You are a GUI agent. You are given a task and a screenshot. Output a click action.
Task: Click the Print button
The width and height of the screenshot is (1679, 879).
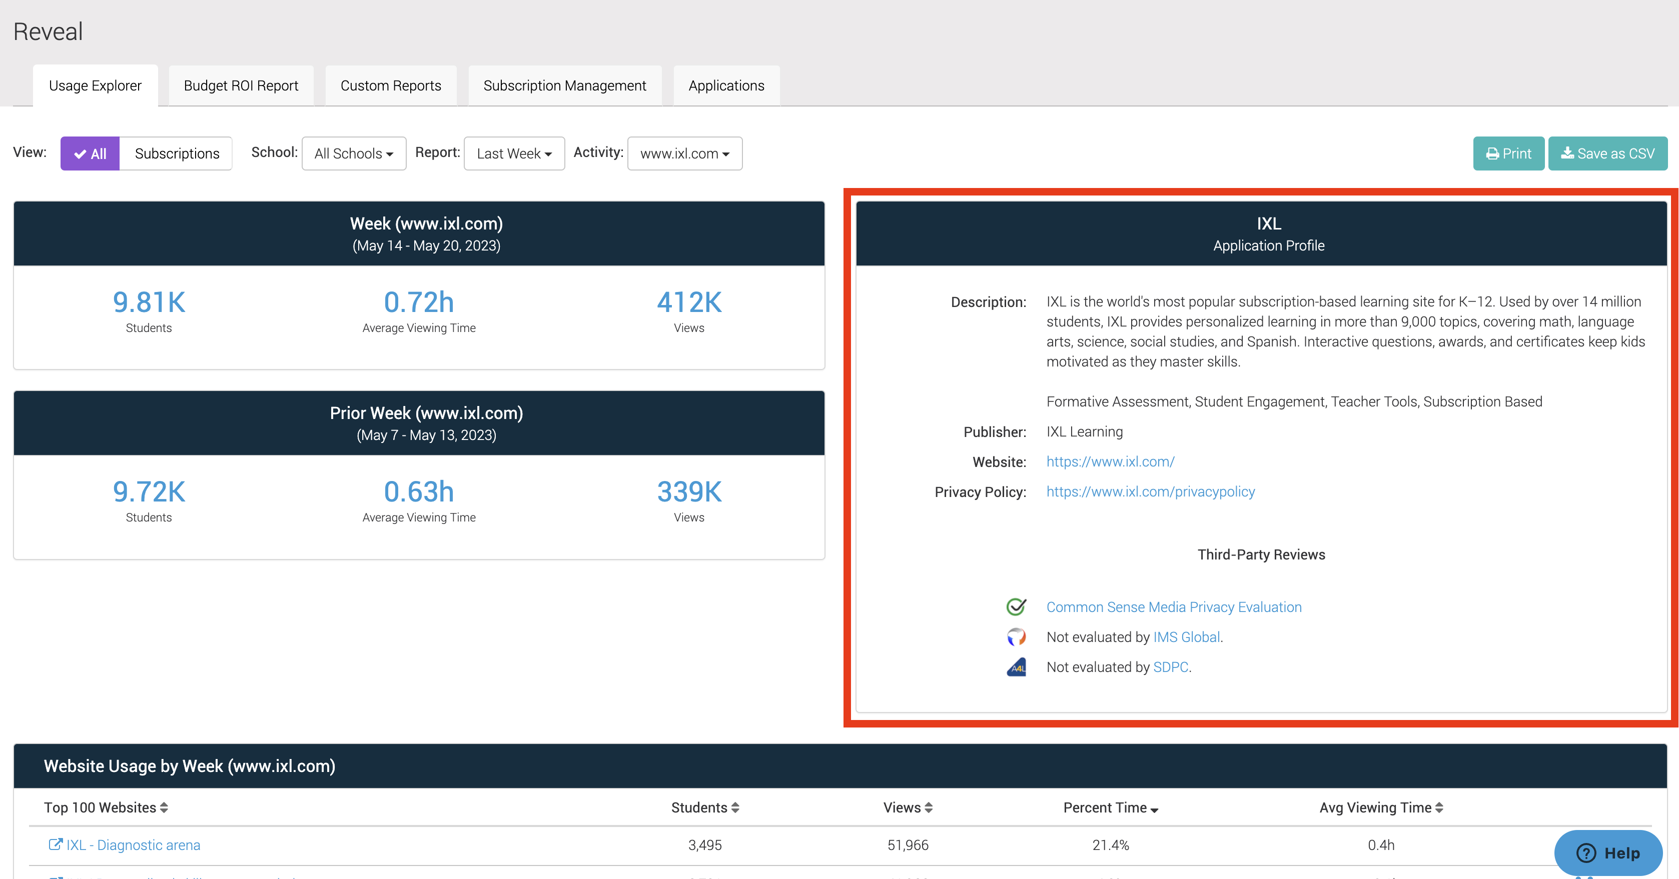click(x=1508, y=154)
